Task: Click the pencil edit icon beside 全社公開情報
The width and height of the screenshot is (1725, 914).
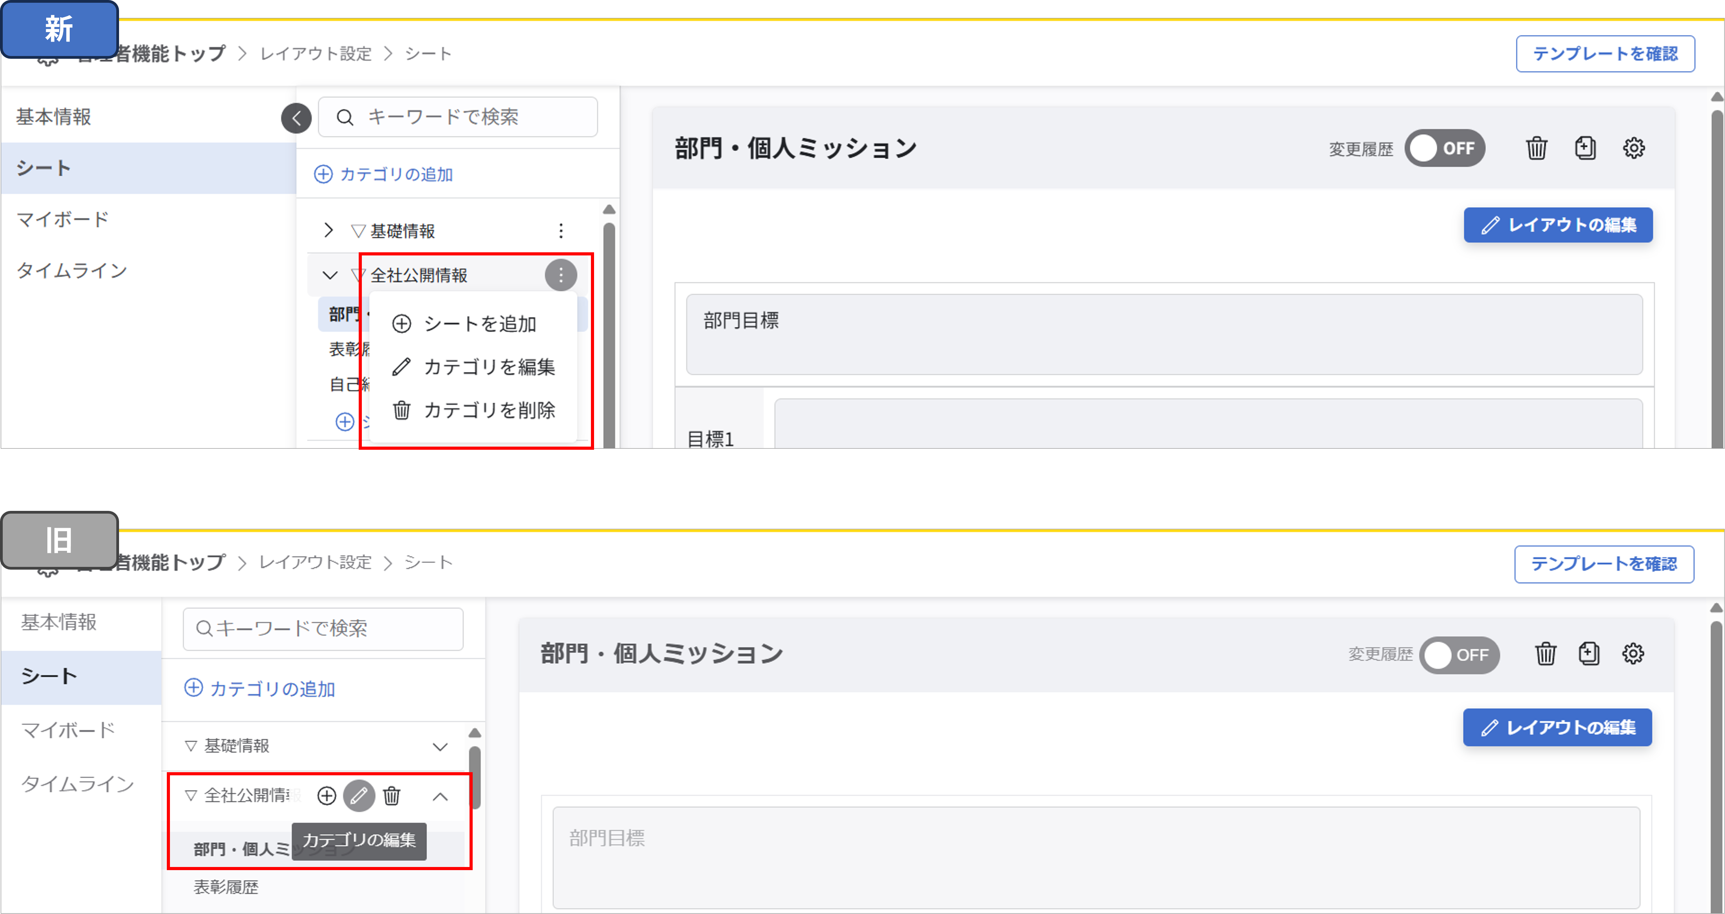Action: tap(359, 796)
